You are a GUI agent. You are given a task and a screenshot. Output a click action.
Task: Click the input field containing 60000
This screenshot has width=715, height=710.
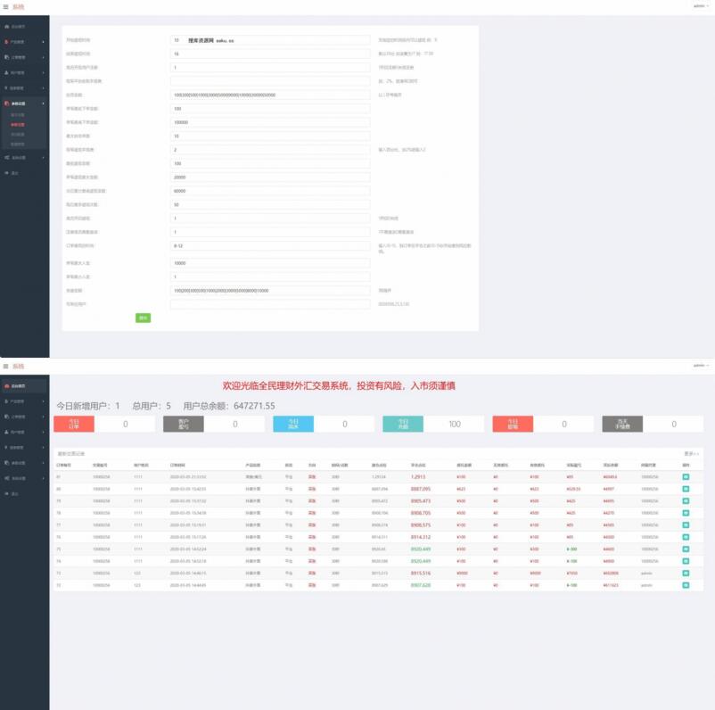[270, 191]
